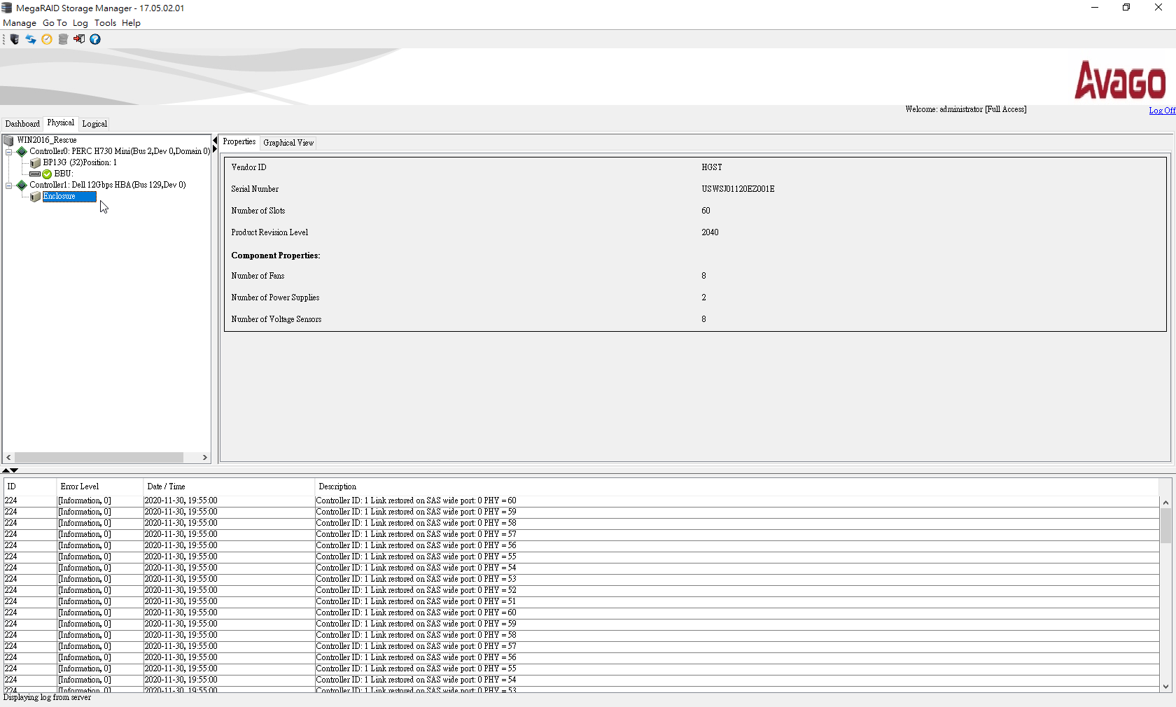Viewport: 1176px width, 707px height.
Task: Click the Number of Slots label
Action: 258,211
